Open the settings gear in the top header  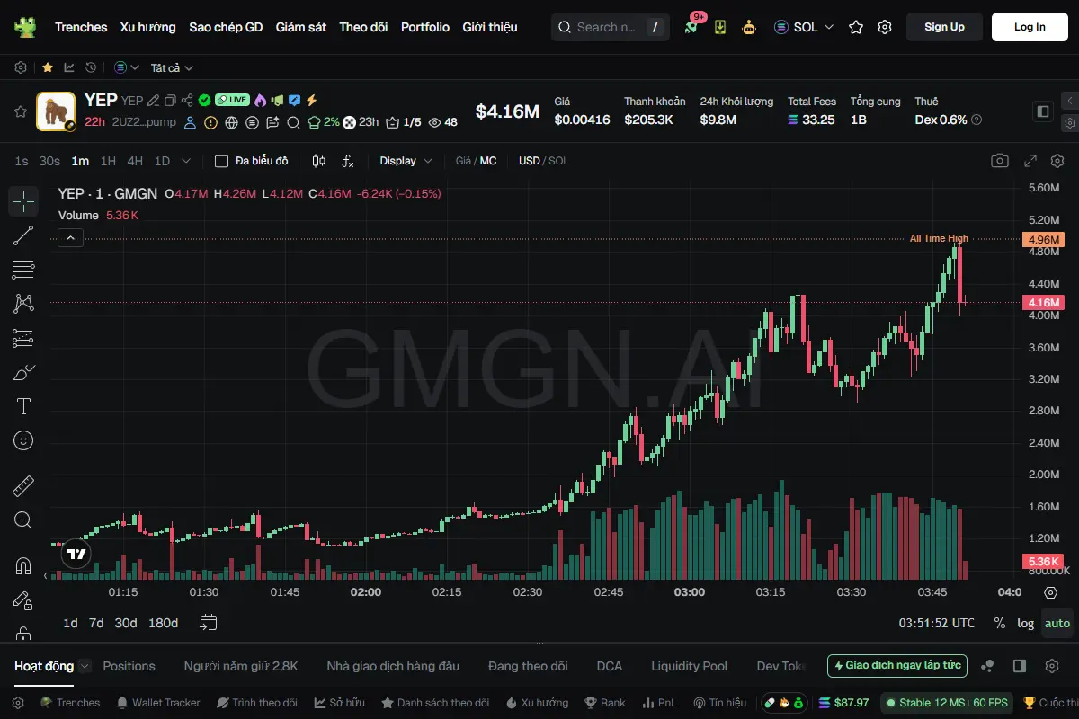click(x=885, y=27)
